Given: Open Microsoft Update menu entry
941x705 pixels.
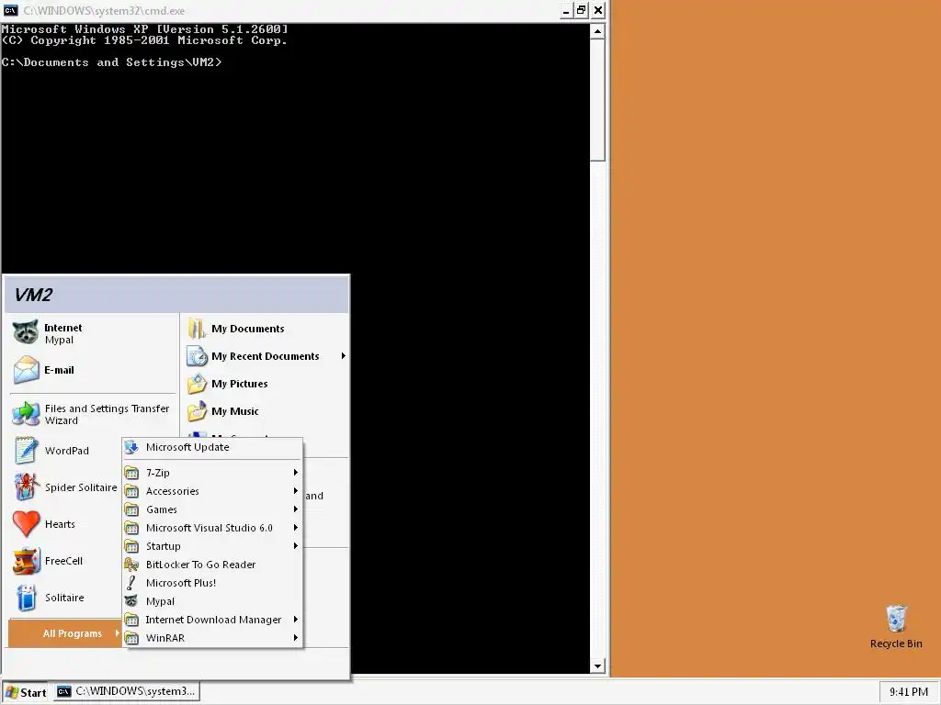Looking at the screenshot, I should tap(213, 447).
